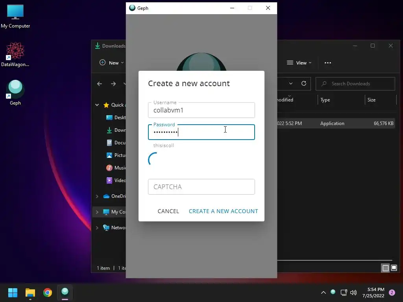Click New button in Downloads window

point(111,63)
